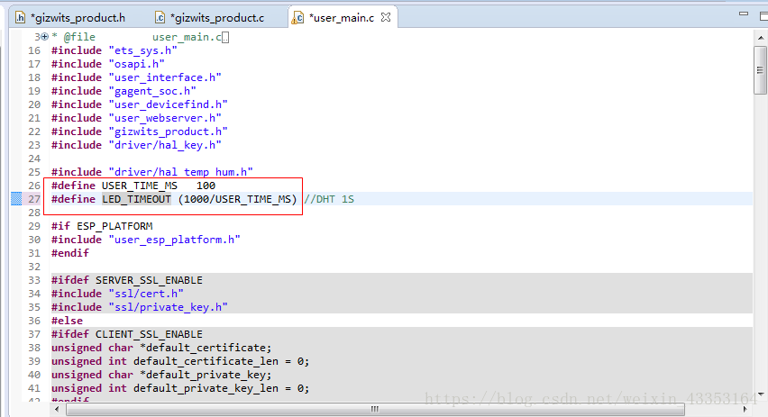The width and height of the screenshot is (768, 417).
Task: Click the horizontal scrollbar left arrow
Action: (x=57, y=409)
